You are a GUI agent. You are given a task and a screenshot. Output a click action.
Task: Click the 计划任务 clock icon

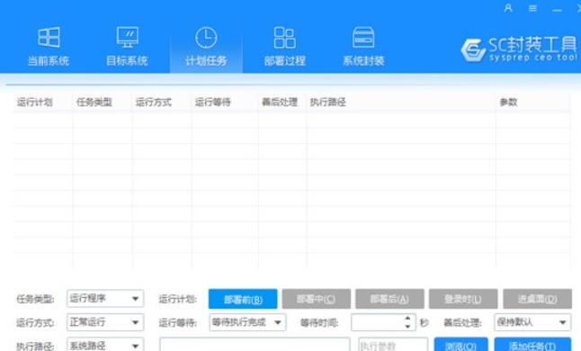point(206,38)
